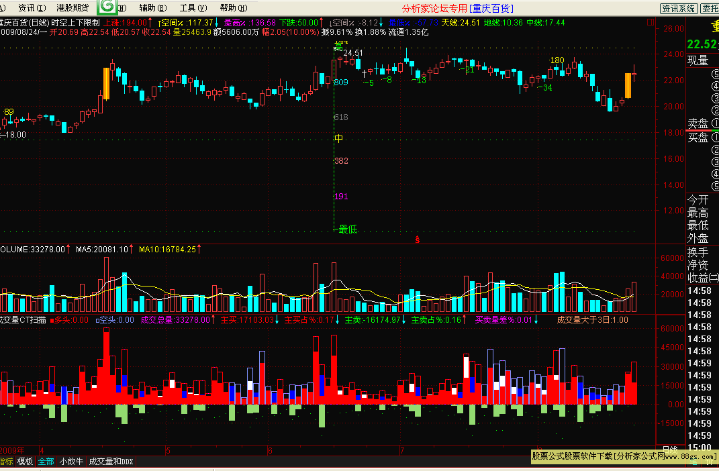
Task: Click the 成交量大于3日:1.00 value
Action: [x=592, y=320]
